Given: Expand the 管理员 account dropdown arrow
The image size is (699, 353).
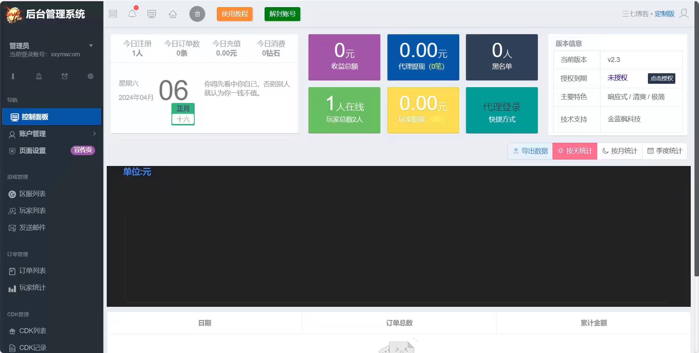Looking at the screenshot, I should click(91, 45).
